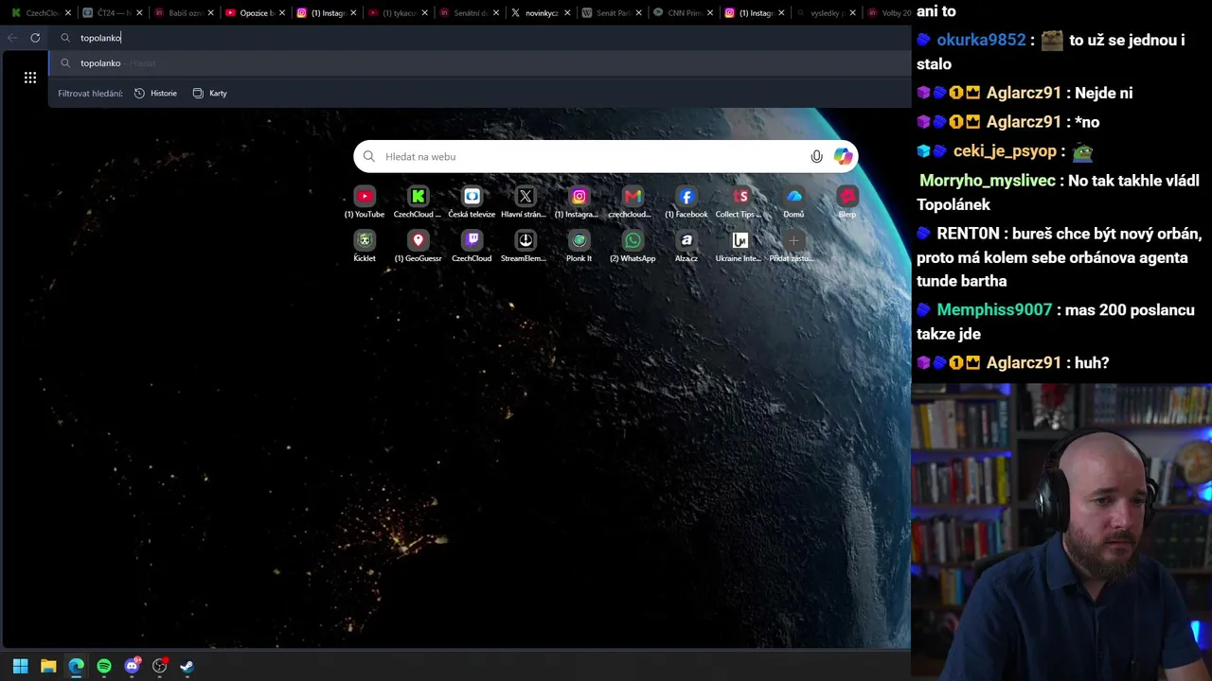Viewport: 1212px width, 681px height.
Task: Open the Facebook shortcut tile
Action: point(686,201)
